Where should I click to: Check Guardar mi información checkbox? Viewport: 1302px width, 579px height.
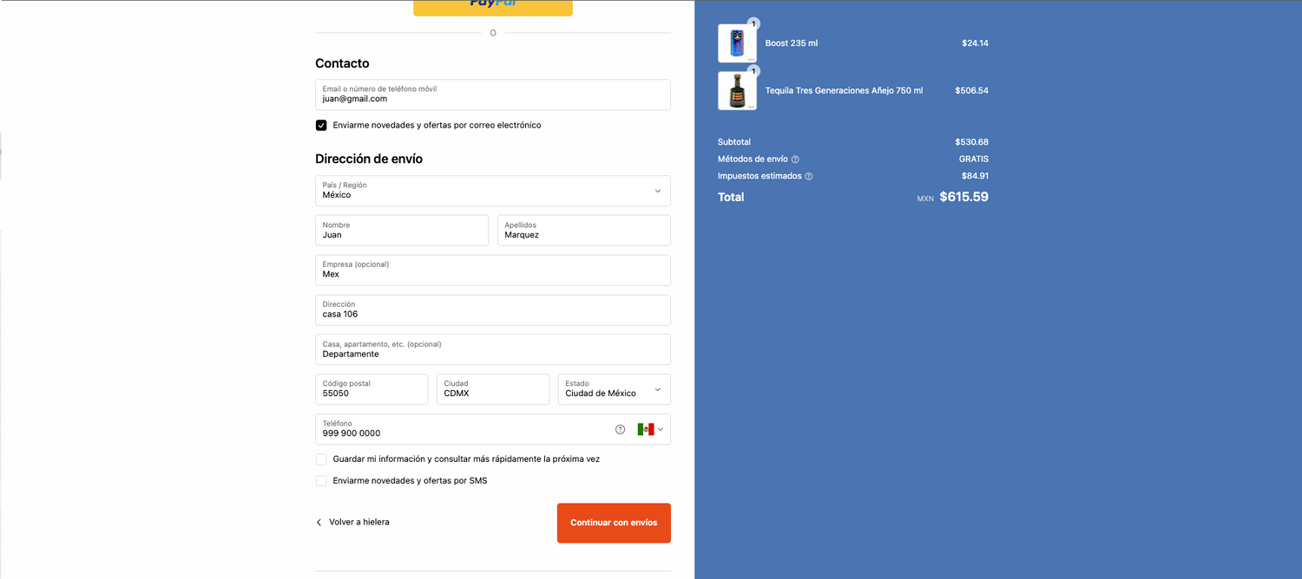(321, 459)
